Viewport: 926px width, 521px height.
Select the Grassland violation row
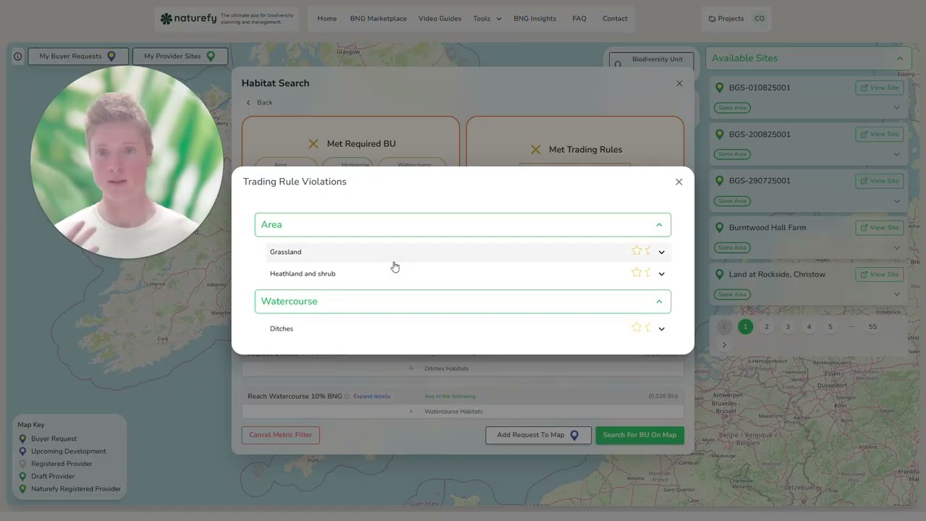tap(468, 252)
